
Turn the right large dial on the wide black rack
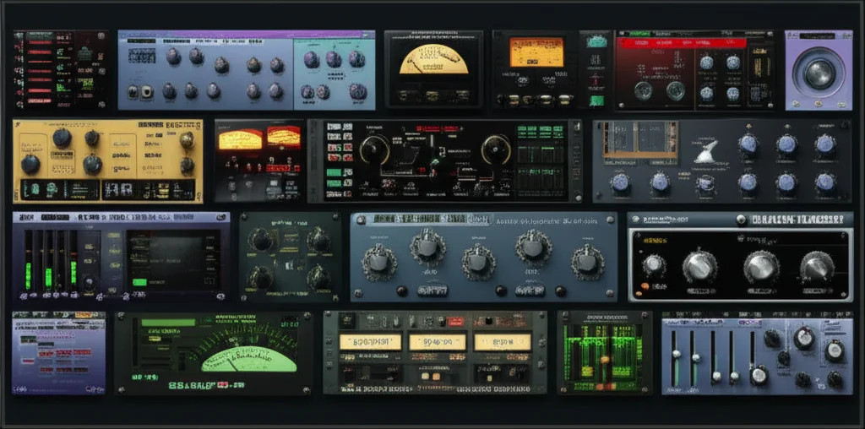(x=495, y=149)
